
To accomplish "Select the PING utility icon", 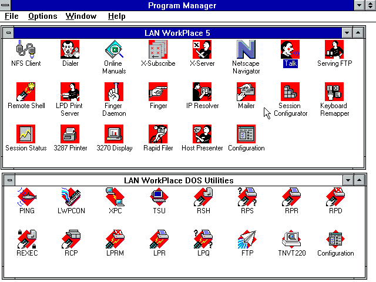I will pyautogui.click(x=27, y=197).
